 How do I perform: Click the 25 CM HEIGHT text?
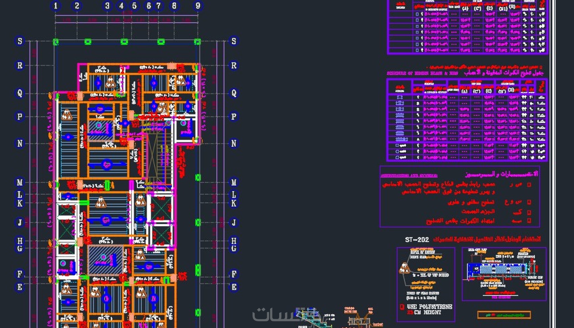pos(424,312)
